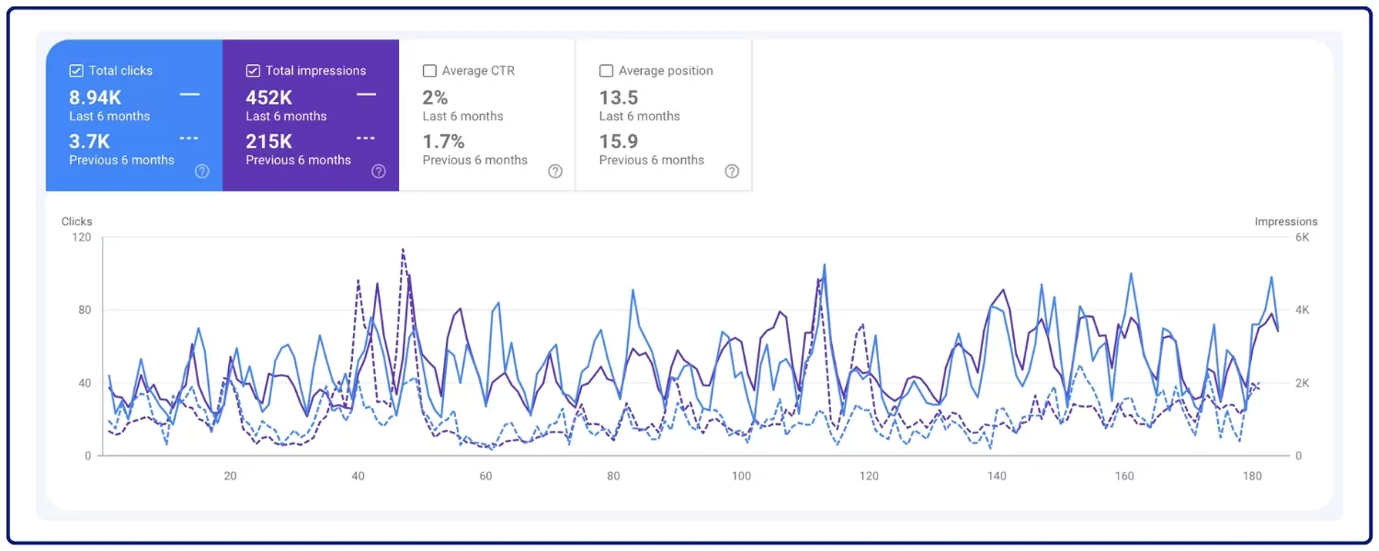Click help icon in Average position card
Viewport: 1379px width, 551px height.
click(732, 171)
